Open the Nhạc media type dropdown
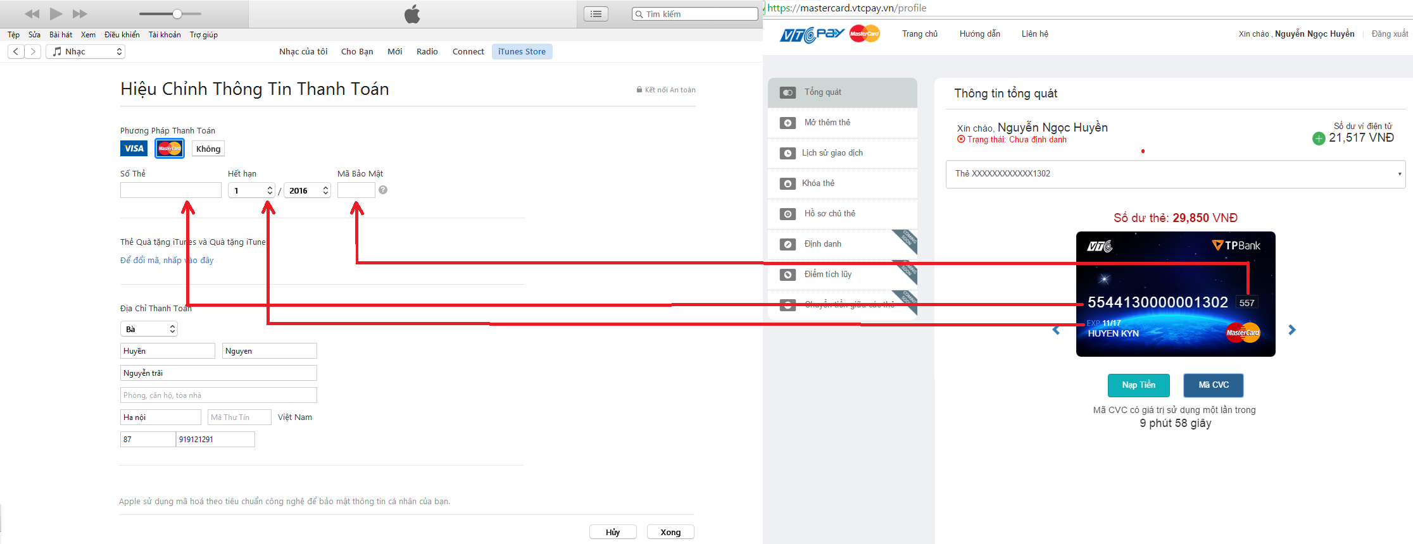 85,52
